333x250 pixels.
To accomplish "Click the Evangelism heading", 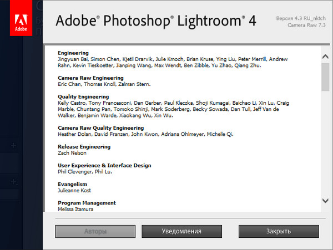I will pos(73,184).
